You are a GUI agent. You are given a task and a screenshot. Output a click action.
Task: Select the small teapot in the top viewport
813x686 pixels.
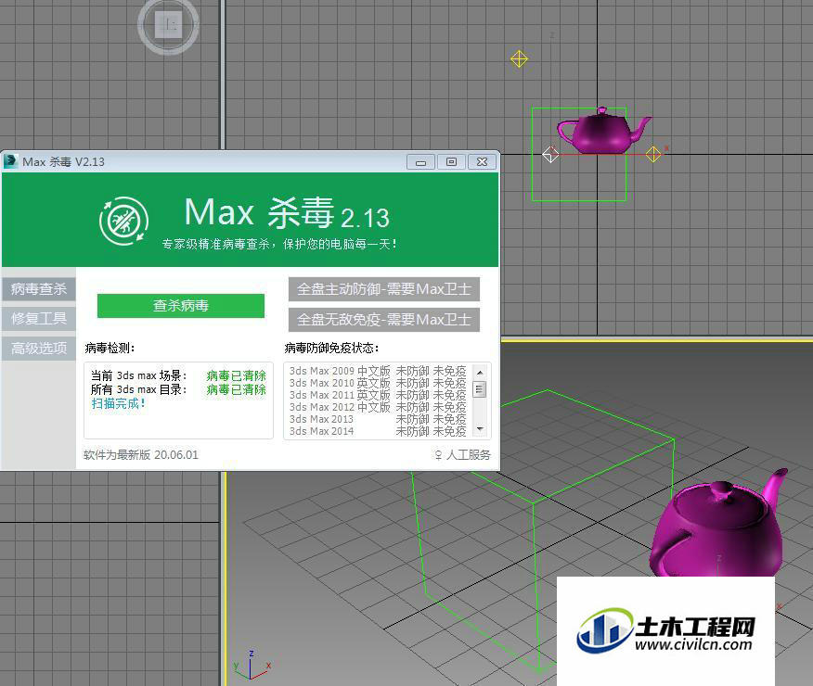[x=604, y=131]
